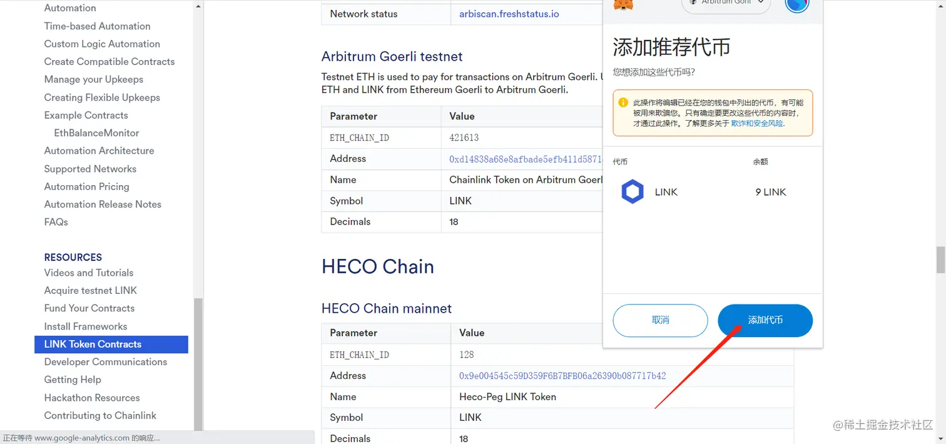Click the HECO Chain mainnet heading
Image resolution: width=946 pixels, height=444 pixels.
(x=386, y=308)
